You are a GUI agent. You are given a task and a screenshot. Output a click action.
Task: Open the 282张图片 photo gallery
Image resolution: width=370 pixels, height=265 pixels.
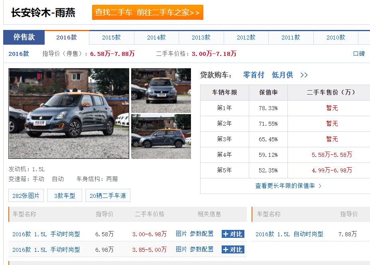[x=26, y=195]
